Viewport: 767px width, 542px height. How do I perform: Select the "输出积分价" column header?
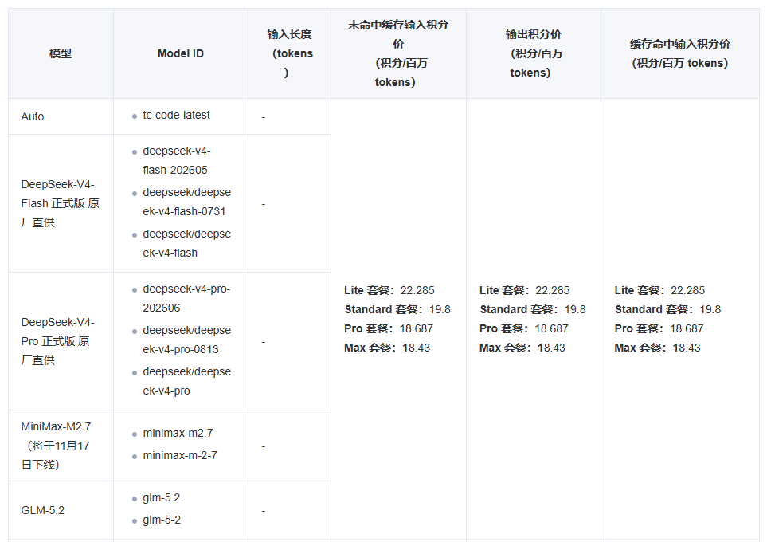click(x=533, y=53)
